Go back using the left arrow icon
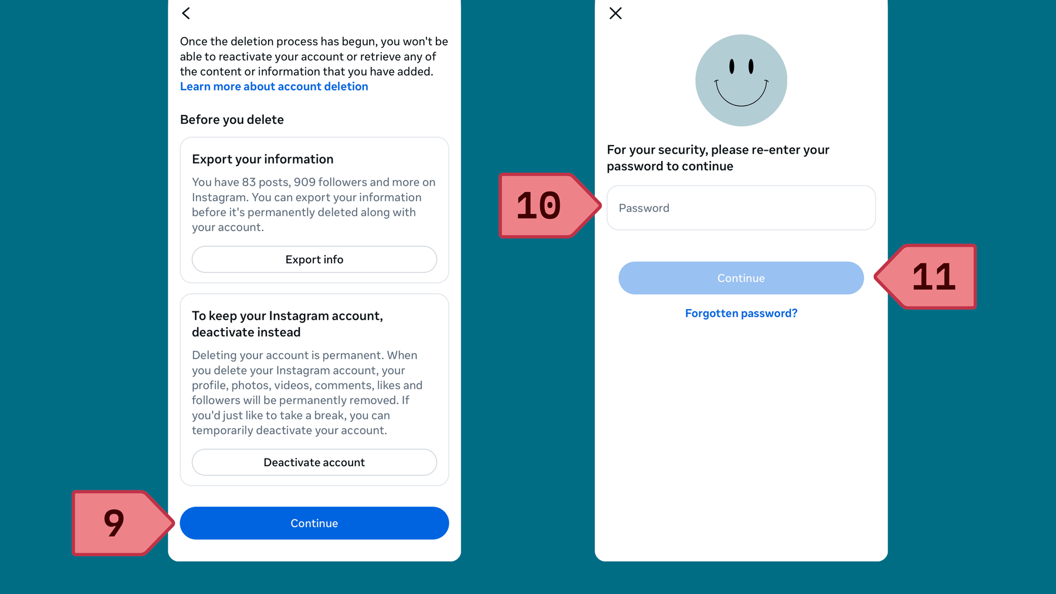Screen dimensions: 1056x594 pos(186,13)
